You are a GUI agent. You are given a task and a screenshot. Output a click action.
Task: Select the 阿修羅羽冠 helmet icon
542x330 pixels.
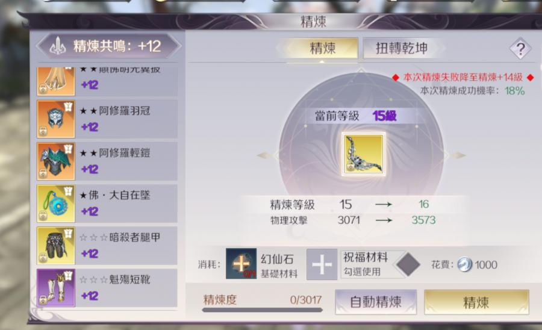point(56,119)
